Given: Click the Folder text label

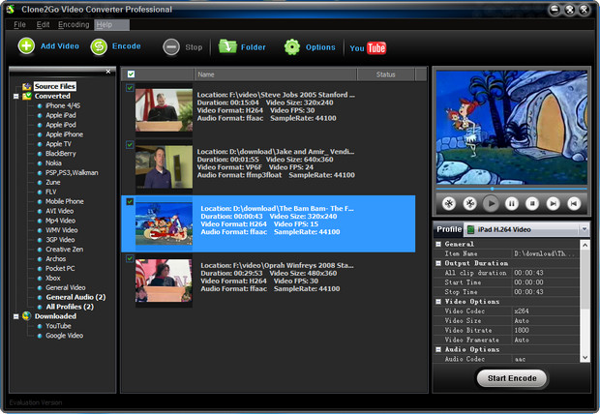Looking at the screenshot, I should [253, 47].
